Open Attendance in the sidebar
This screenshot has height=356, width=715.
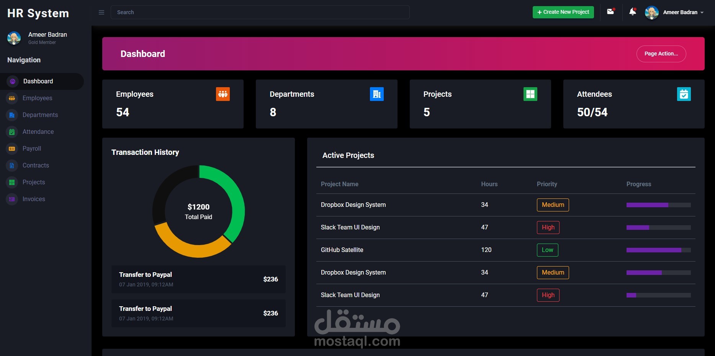pos(38,132)
